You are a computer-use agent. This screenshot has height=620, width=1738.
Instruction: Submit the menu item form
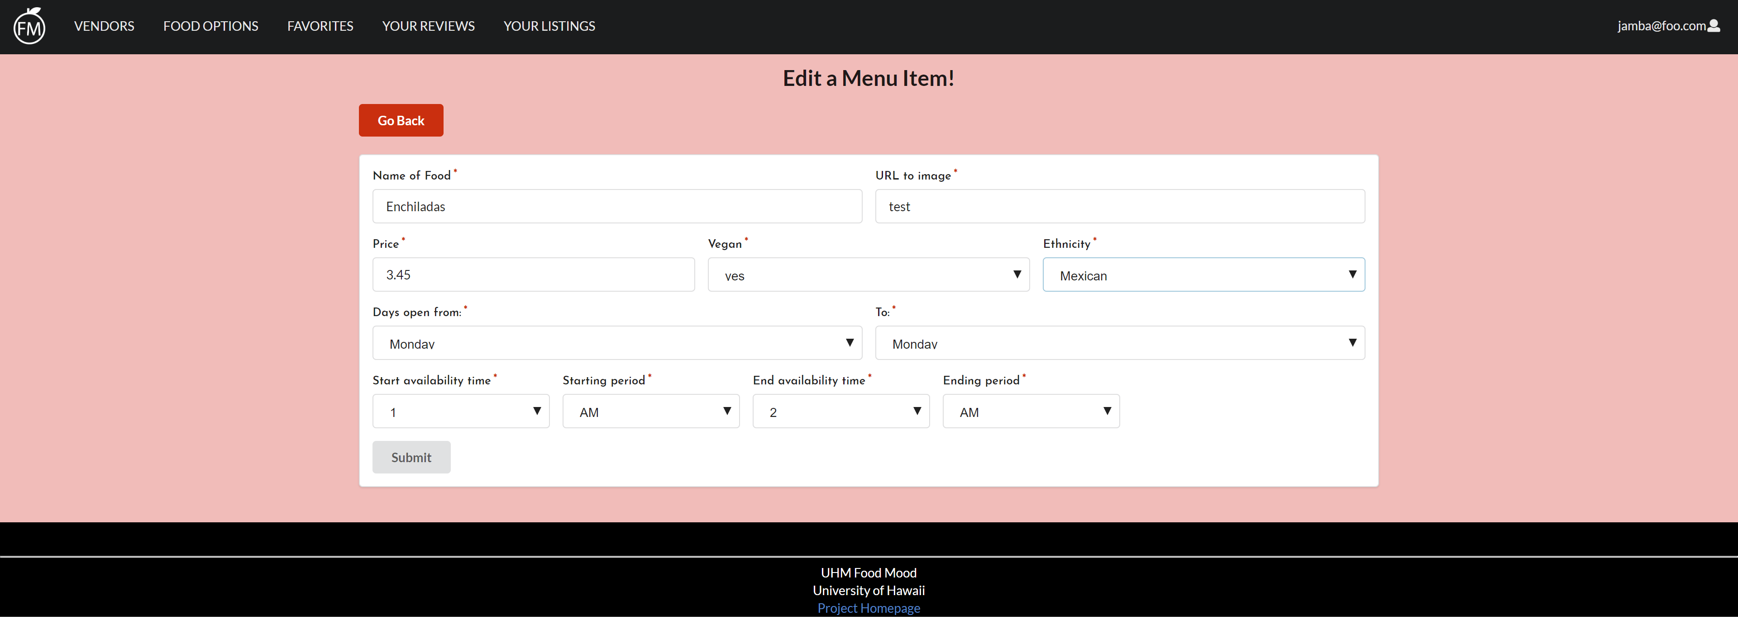tap(411, 457)
